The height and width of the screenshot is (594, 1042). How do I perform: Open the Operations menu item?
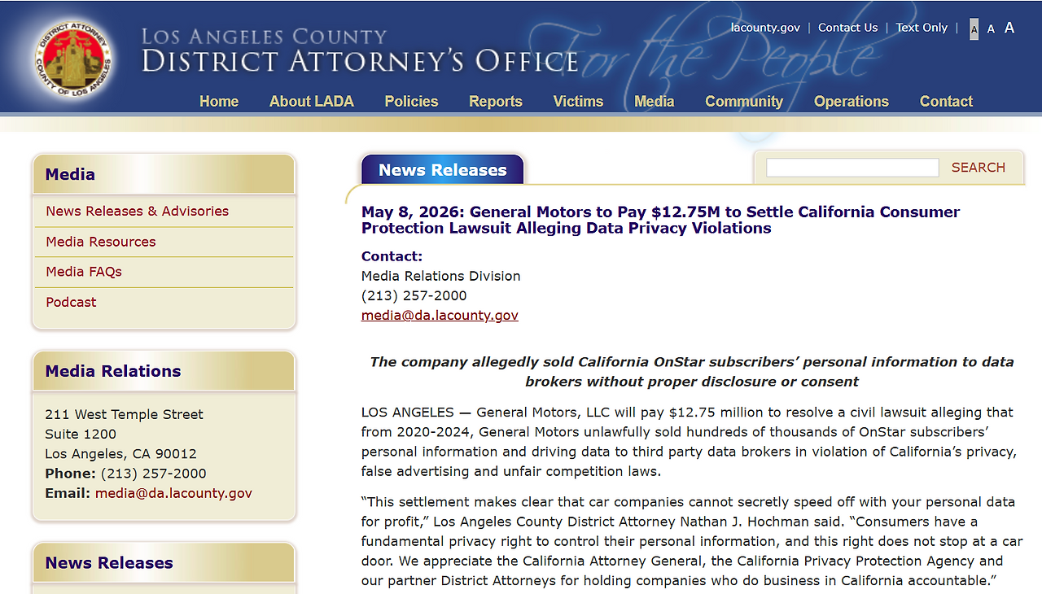click(x=852, y=102)
